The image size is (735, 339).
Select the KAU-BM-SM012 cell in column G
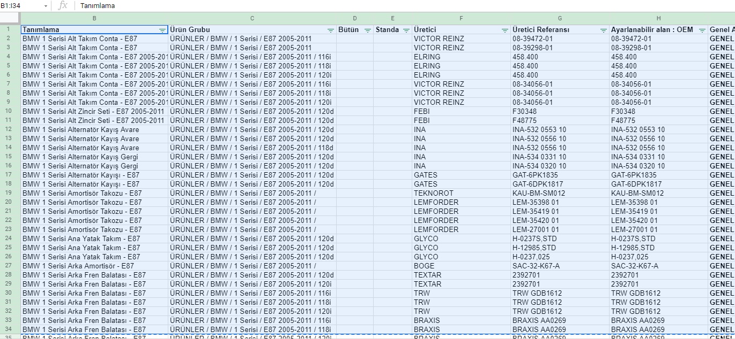[560, 193]
